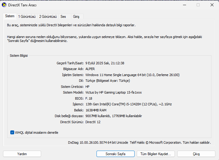Click the DirectX Tanı Aracı title bar icon
The width and height of the screenshot is (219, 160).
(x=4, y=5)
